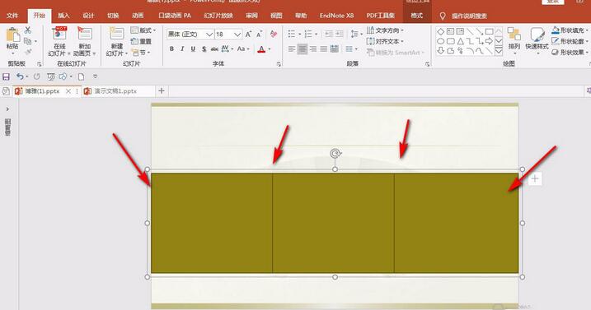The height and width of the screenshot is (310, 591).
Task: Toggle Underline formatting
Action: tap(193, 49)
